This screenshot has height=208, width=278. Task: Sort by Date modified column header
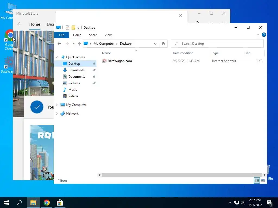(x=183, y=53)
